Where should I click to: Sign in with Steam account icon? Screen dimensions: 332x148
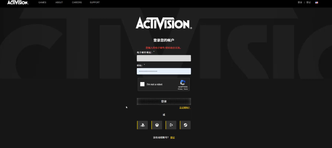pyautogui.click(x=185, y=125)
